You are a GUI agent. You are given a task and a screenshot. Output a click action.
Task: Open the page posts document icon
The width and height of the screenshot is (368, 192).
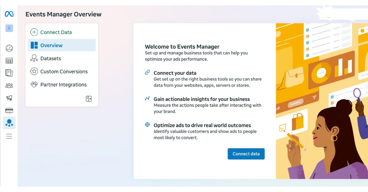coord(9,73)
